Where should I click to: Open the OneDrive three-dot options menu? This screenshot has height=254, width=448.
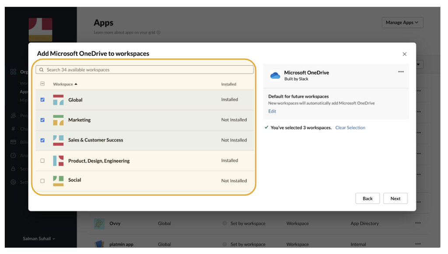pos(401,72)
